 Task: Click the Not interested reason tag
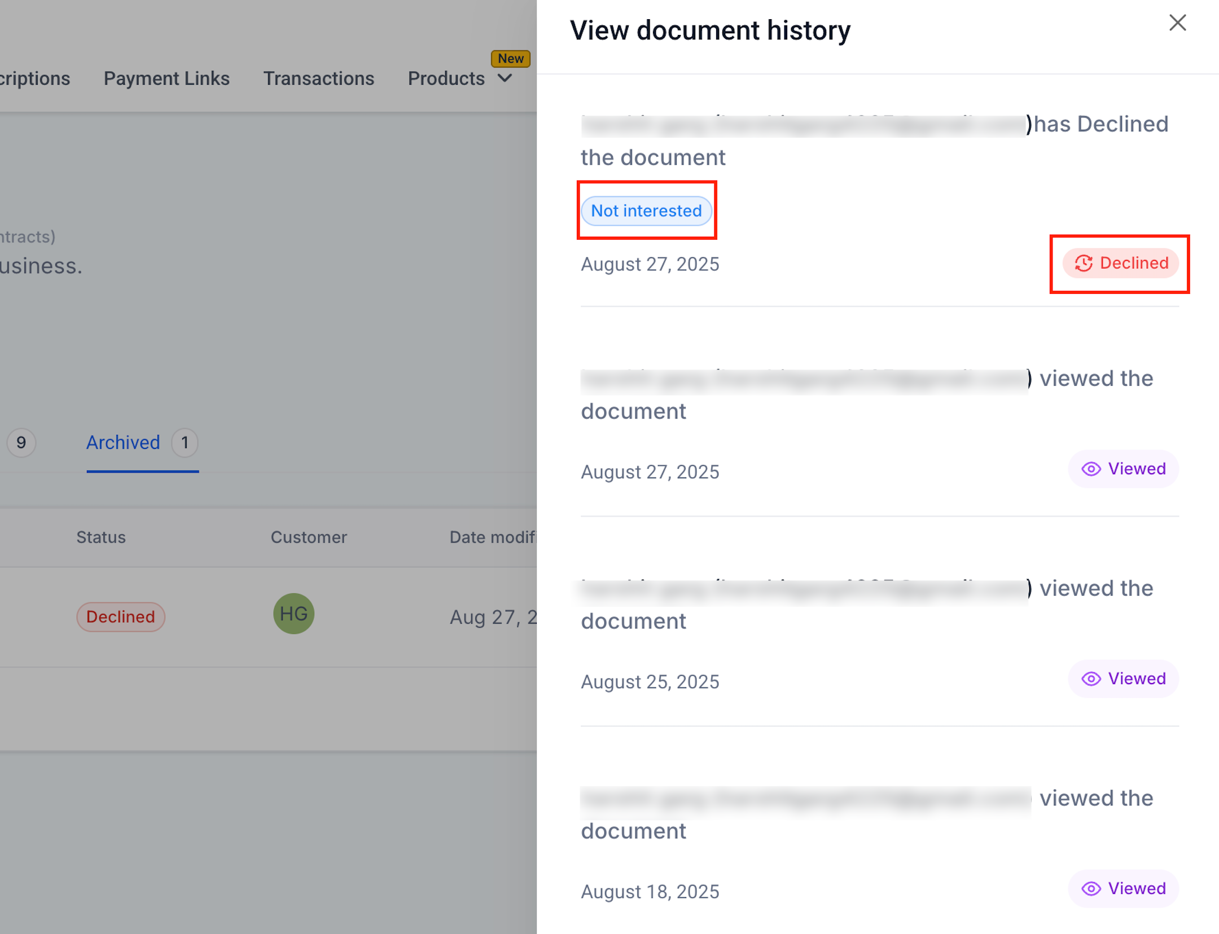click(x=646, y=211)
